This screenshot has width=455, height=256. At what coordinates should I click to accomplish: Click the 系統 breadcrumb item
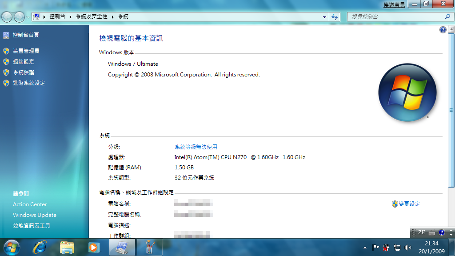123,16
